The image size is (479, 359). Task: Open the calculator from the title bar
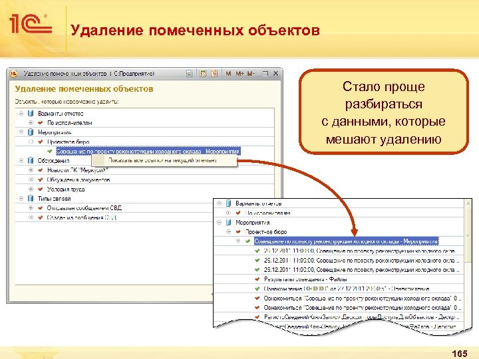[x=203, y=74]
